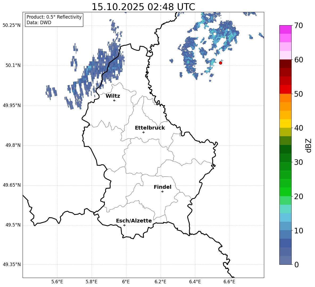Click the 49.35°N latitude label
315x287 pixels.
pos(12,264)
